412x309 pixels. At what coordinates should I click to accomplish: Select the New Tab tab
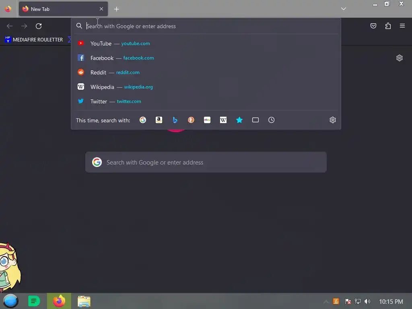[63, 9]
